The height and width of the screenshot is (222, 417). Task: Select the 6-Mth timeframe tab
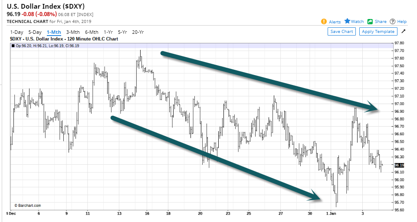point(92,32)
